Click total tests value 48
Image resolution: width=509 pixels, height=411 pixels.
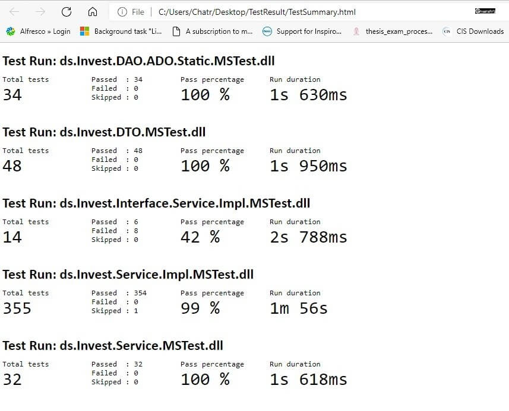[x=12, y=166]
